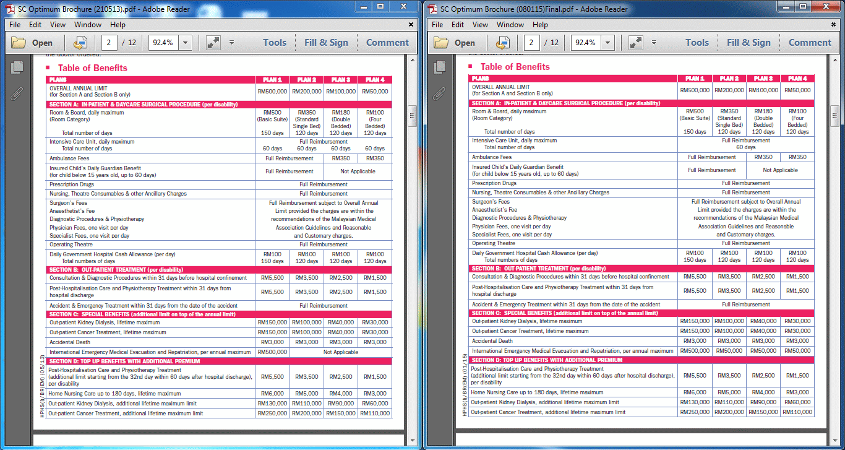Open Comment pane in the 210513 window
This screenshot has width=845, height=450.
387,43
